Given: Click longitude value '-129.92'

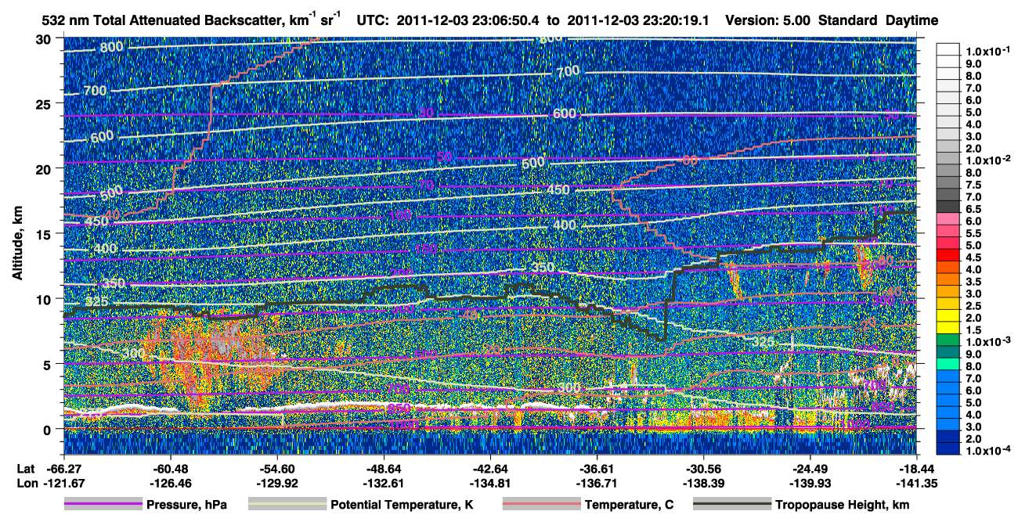Looking at the screenshot, I should pyautogui.click(x=277, y=483).
